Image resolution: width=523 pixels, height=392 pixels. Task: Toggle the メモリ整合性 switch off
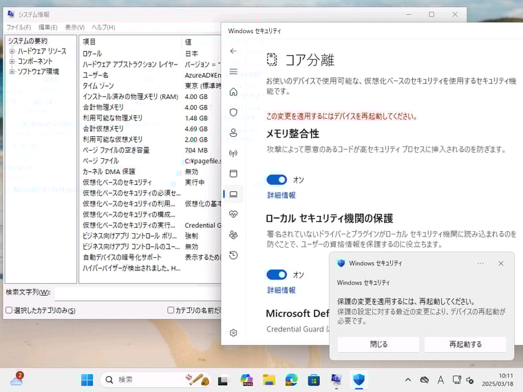pyautogui.click(x=277, y=179)
